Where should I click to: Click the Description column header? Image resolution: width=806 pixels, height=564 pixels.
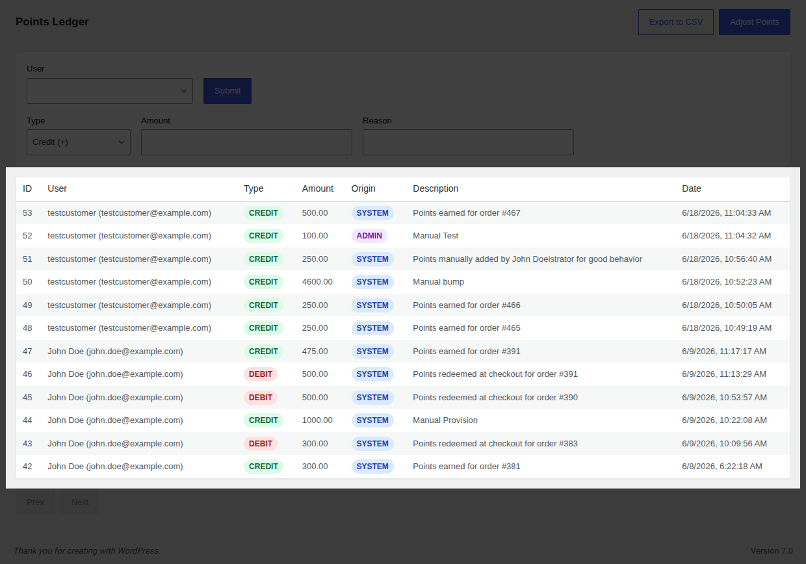pyautogui.click(x=435, y=188)
